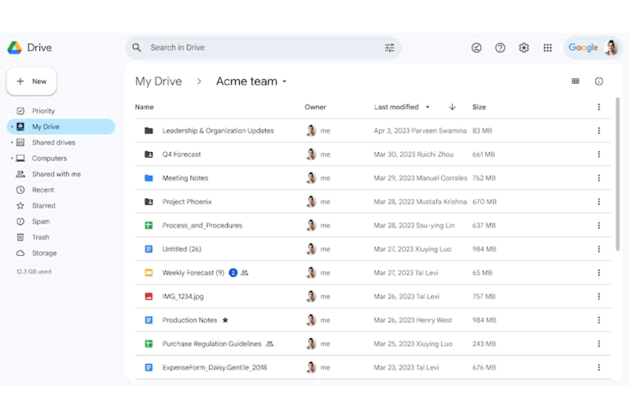Open more actions for IMG_1234.jpg
Image resolution: width=629 pixels, height=419 pixels.
click(x=599, y=296)
